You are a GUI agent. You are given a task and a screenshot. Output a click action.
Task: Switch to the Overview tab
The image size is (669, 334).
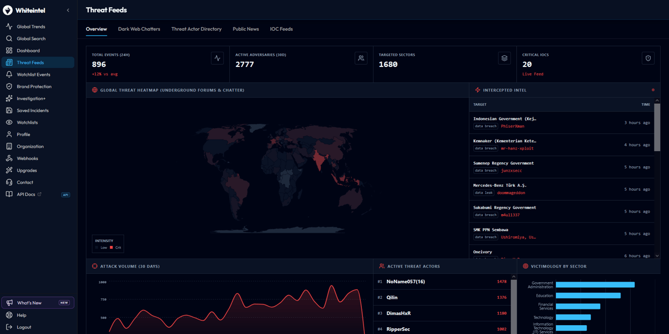click(96, 29)
